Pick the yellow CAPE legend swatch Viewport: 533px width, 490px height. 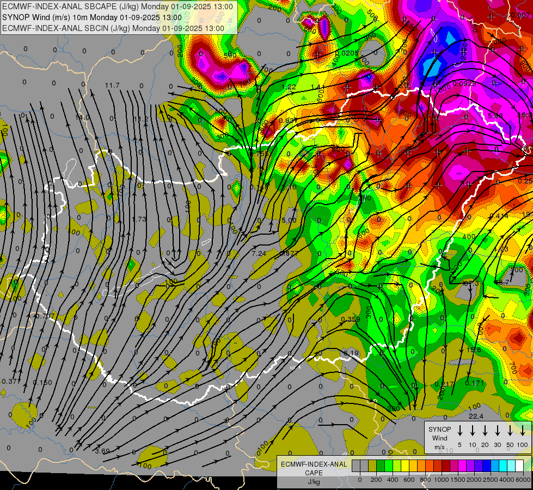[x=405, y=465]
